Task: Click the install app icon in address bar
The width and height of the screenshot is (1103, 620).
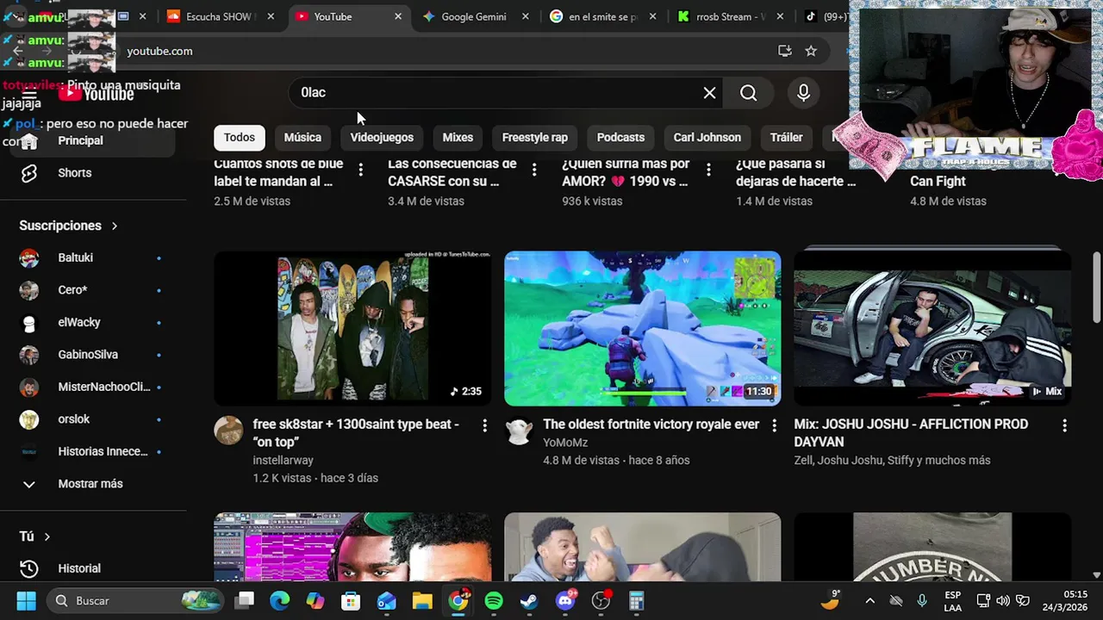Action: click(x=784, y=51)
